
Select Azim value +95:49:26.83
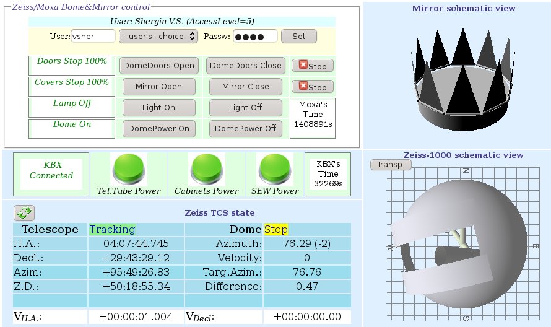click(x=136, y=272)
